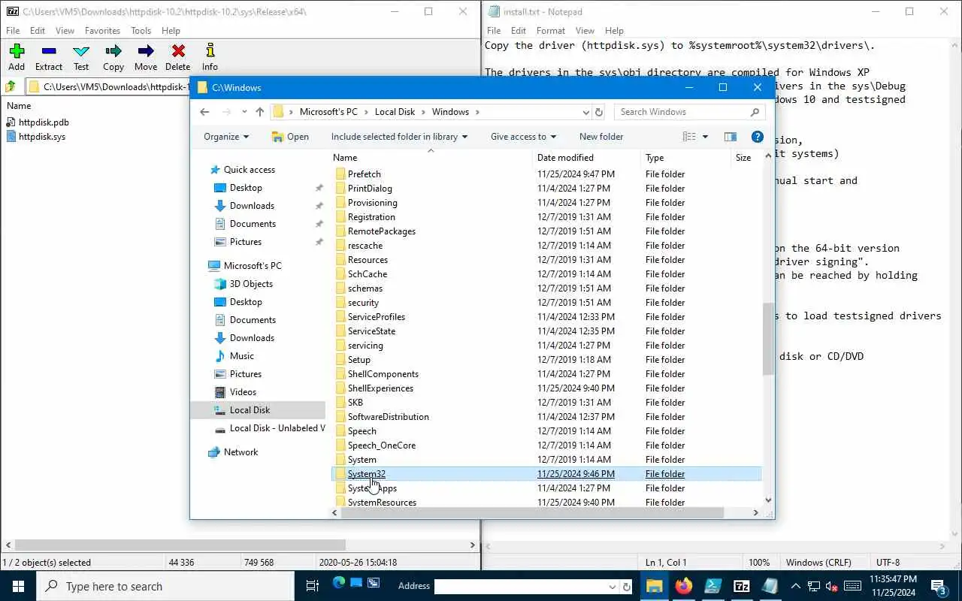
Task: Select Downloads under Quick access
Action: point(252,206)
